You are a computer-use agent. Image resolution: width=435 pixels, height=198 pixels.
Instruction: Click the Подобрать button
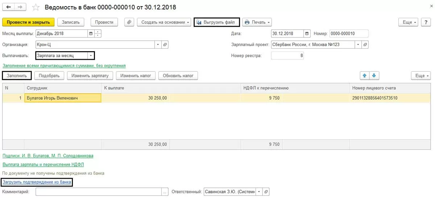(x=49, y=75)
